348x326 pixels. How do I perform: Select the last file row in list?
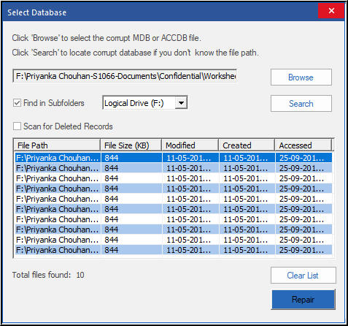click(174, 250)
